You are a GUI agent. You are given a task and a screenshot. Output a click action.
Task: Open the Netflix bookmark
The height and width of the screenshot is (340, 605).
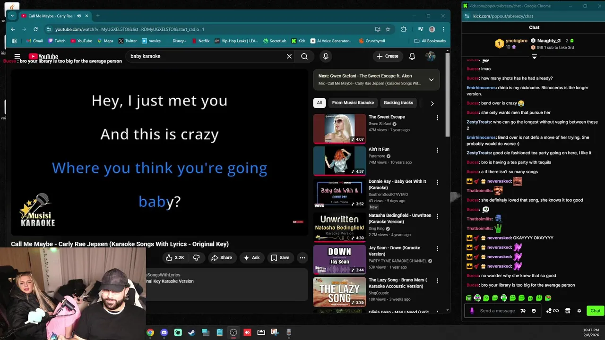(200, 41)
